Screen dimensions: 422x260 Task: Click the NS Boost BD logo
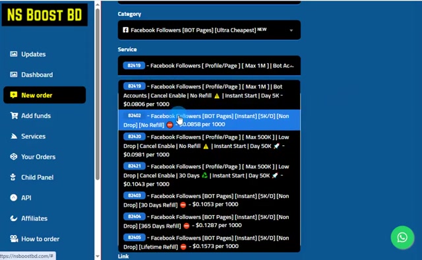click(x=44, y=15)
